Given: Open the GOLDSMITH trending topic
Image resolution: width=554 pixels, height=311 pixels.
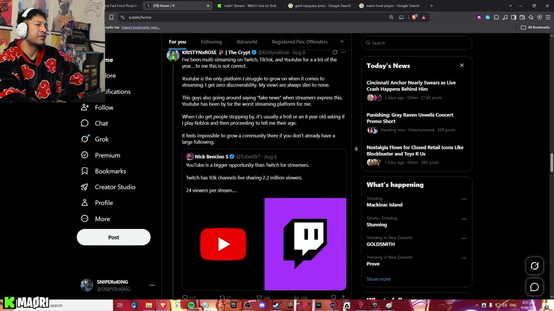Looking at the screenshot, I should point(380,244).
